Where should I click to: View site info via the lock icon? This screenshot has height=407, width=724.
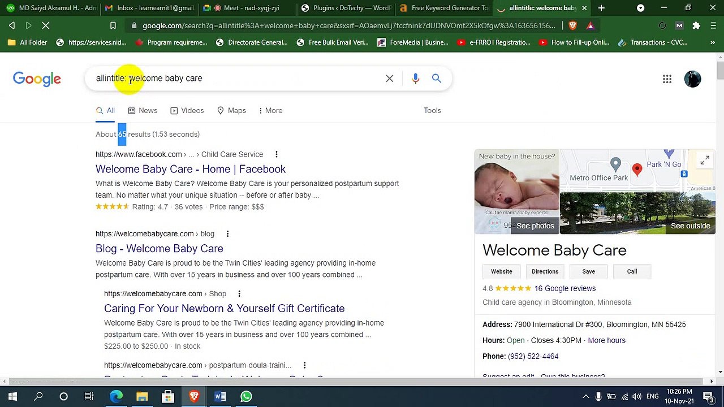[x=134, y=25]
